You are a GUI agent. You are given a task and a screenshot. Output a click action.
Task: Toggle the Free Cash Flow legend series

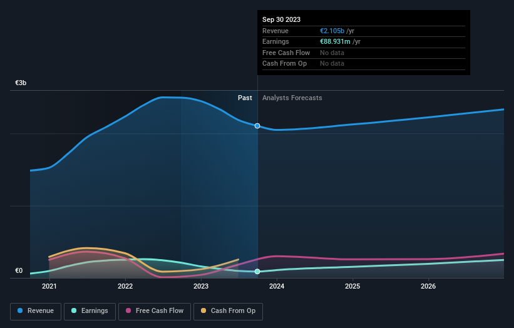coord(155,311)
